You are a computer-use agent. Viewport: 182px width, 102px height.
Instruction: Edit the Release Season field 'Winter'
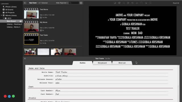click(112, 79)
